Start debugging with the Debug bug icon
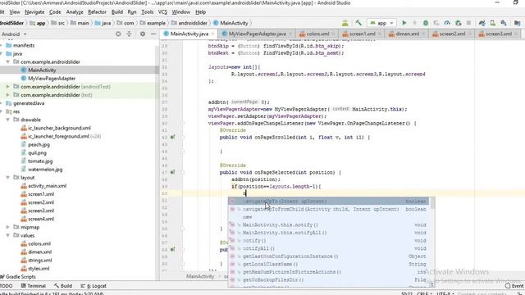The height and width of the screenshot is (295, 525). pyautogui.click(x=426, y=23)
